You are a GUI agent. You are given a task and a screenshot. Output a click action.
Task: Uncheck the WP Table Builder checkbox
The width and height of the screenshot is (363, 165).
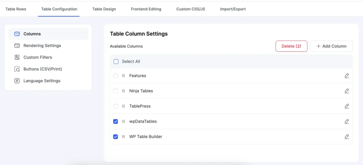(116, 137)
